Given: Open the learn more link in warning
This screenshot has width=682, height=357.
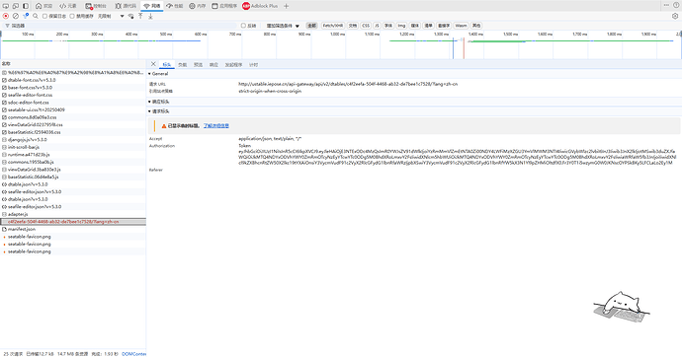Looking at the screenshot, I should [216, 126].
